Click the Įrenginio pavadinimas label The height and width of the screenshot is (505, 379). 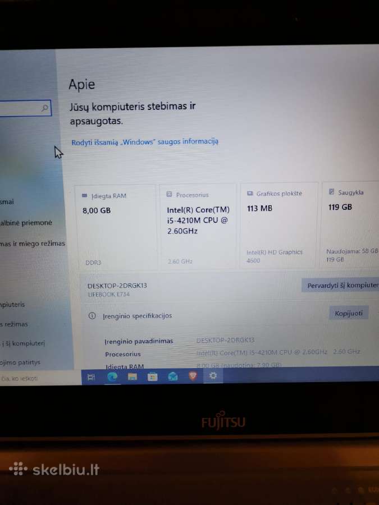pos(139,341)
